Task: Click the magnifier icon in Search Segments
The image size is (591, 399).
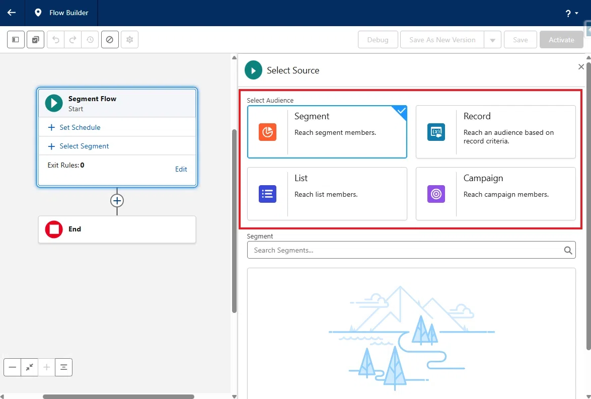Action: pos(568,250)
